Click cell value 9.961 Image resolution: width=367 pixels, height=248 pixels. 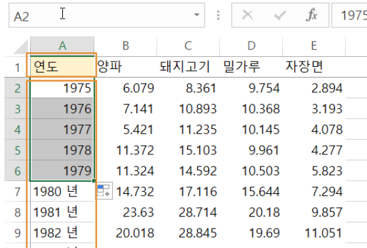point(251,150)
